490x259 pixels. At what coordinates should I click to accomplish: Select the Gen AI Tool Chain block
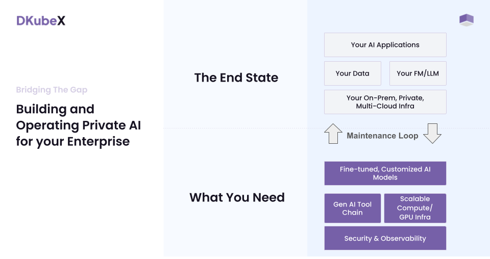[352, 208]
